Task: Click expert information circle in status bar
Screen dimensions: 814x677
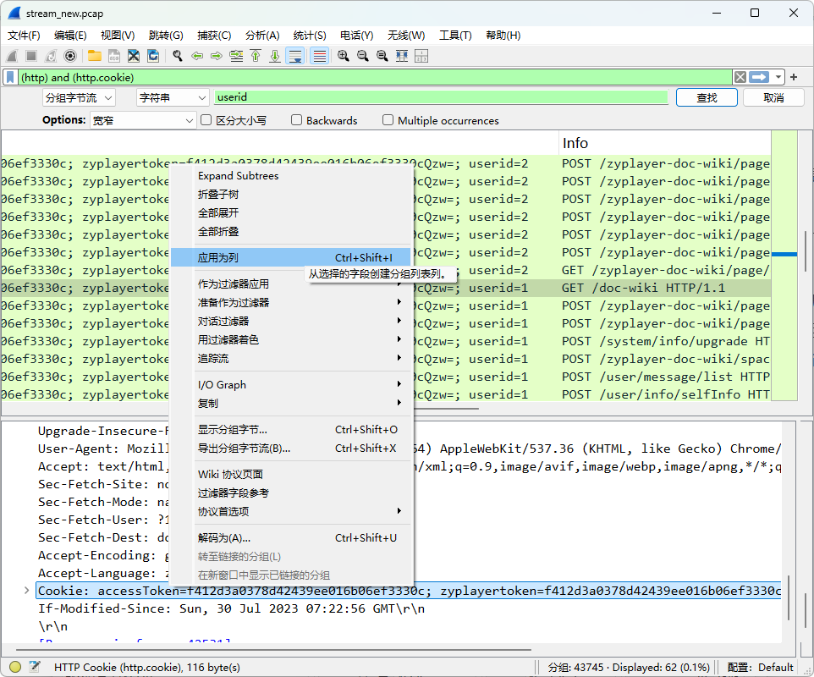Action: tap(15, 667)
